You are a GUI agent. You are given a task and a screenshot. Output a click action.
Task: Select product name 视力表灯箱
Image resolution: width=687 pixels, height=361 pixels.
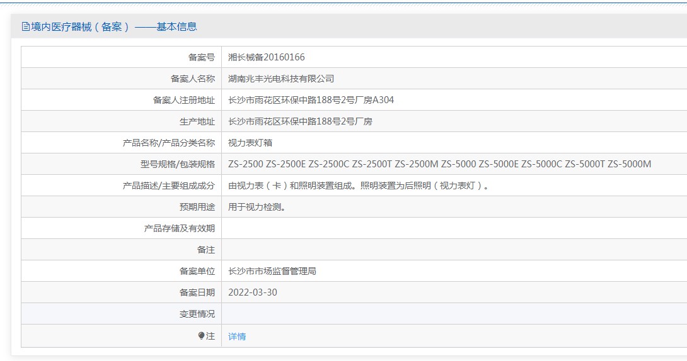[x=250, y=143]
